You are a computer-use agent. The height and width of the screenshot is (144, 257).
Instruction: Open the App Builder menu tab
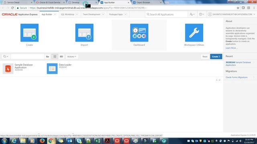47,14
